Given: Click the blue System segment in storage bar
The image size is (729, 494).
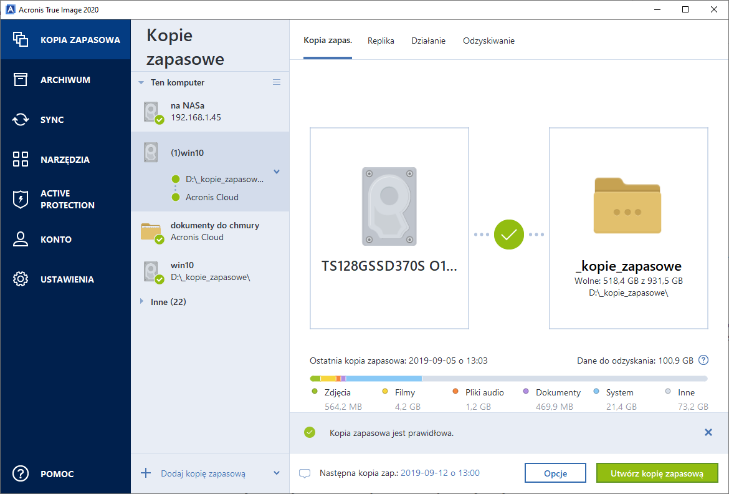Looking at the screenshot, I should click(384, 379).
